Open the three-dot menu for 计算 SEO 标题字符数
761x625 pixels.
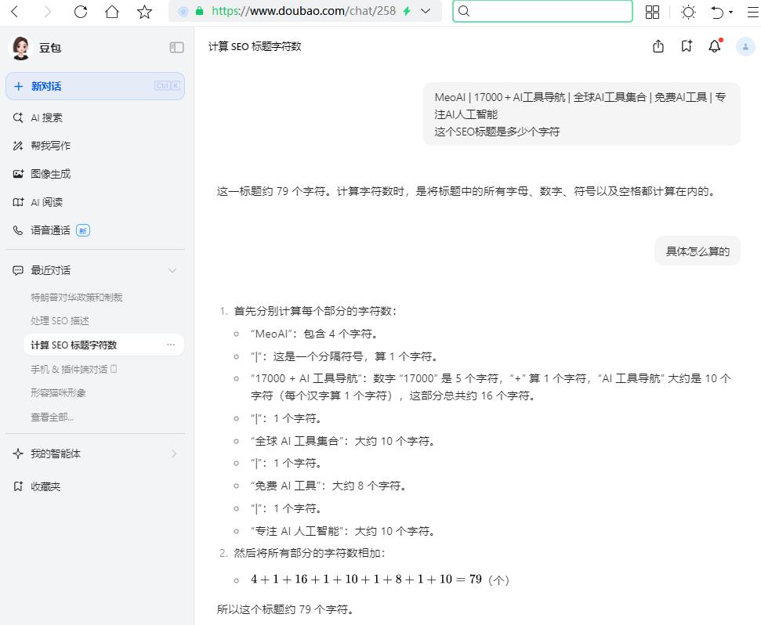tap(171, 345)
